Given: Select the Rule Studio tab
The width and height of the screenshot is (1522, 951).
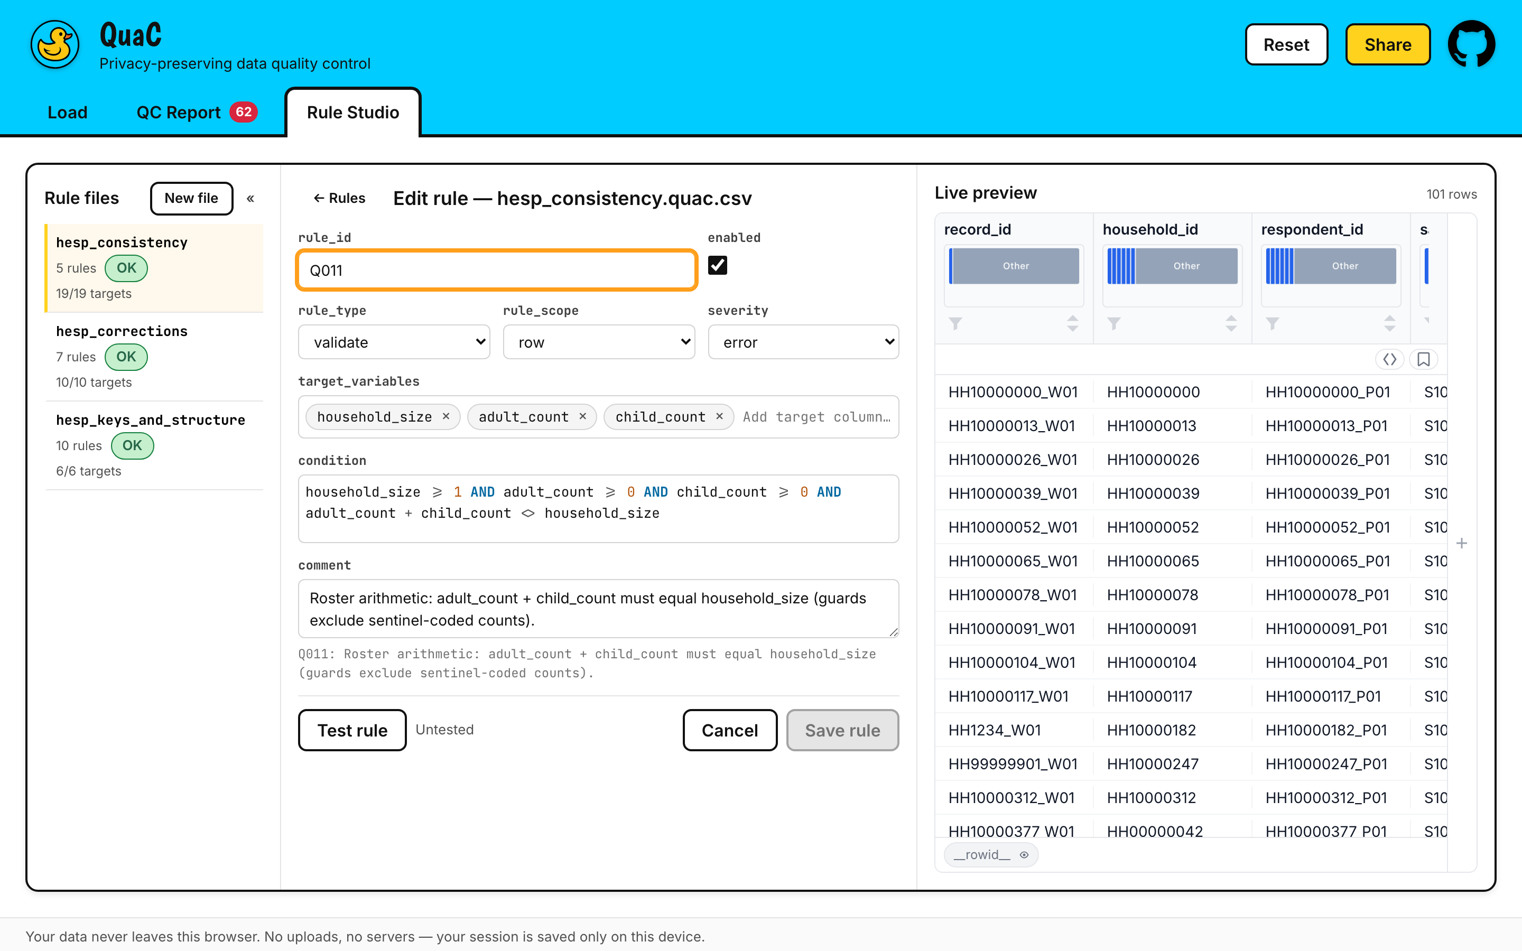Looking at the screenshot, I should [353, 113].
